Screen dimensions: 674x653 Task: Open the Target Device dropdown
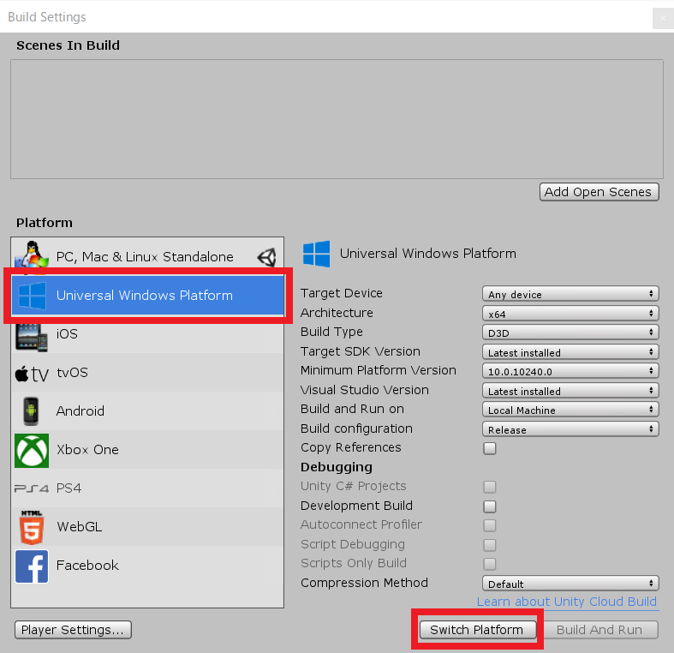click(x=570, y=294)
